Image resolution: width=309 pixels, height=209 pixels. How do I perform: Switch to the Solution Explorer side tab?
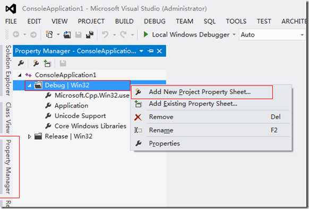pyautogui.click(x=8, y=70)
